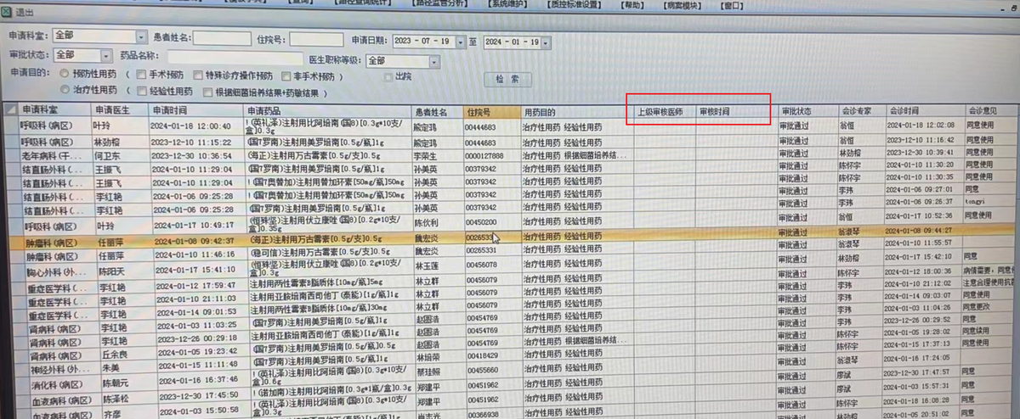Image resolution: width=1020 pixels, height=419 pixels.
Task: Click admission number 00455660
Action: click(482, 372)
